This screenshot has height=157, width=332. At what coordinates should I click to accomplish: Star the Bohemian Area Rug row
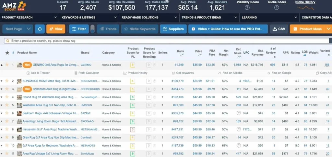(x=7, y=89)
